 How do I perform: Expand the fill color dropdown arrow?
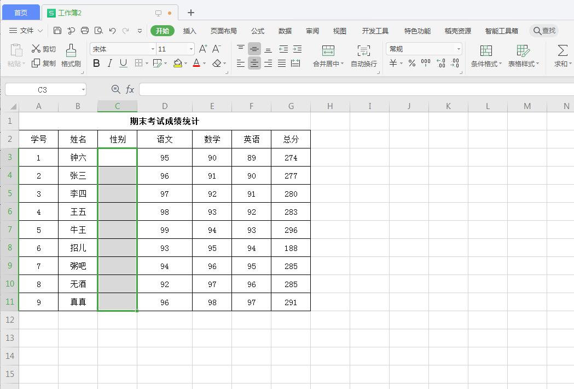[x=185, y=63]
